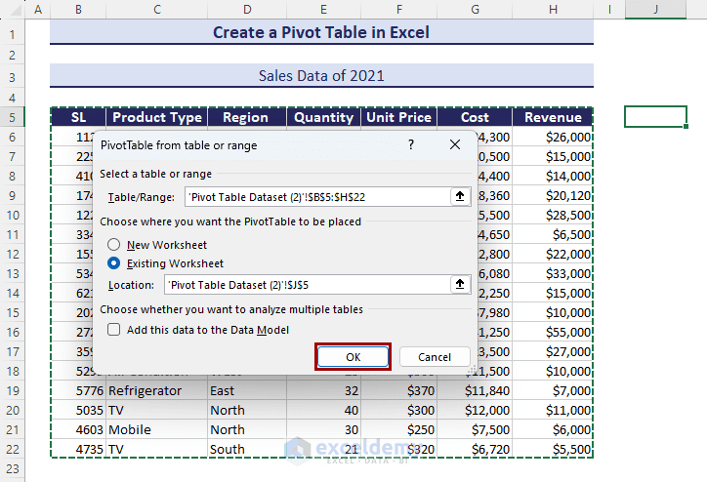707x482 pixels.
Task: Select row 5 header
Action: coord(12,117)
